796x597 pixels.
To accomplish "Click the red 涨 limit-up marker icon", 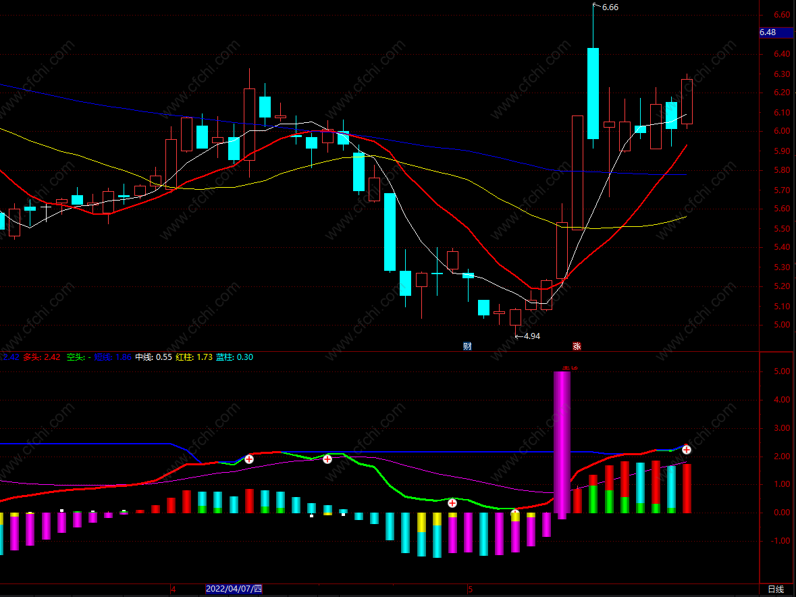I will pos(577,346).
